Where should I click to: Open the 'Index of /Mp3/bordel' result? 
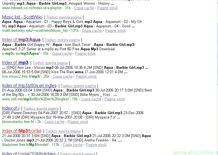pos(22,131)
